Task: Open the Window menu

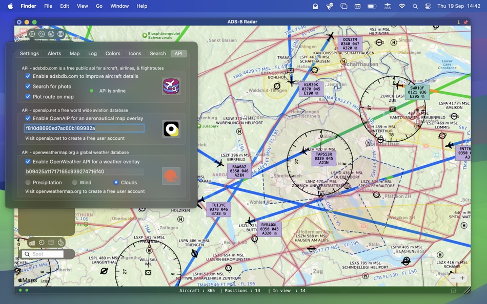Action: pos(119,6)
